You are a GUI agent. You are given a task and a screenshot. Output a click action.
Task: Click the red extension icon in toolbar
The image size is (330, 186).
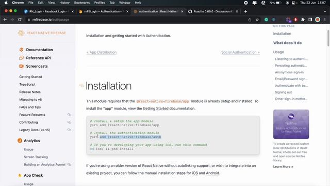pos(295,20)
